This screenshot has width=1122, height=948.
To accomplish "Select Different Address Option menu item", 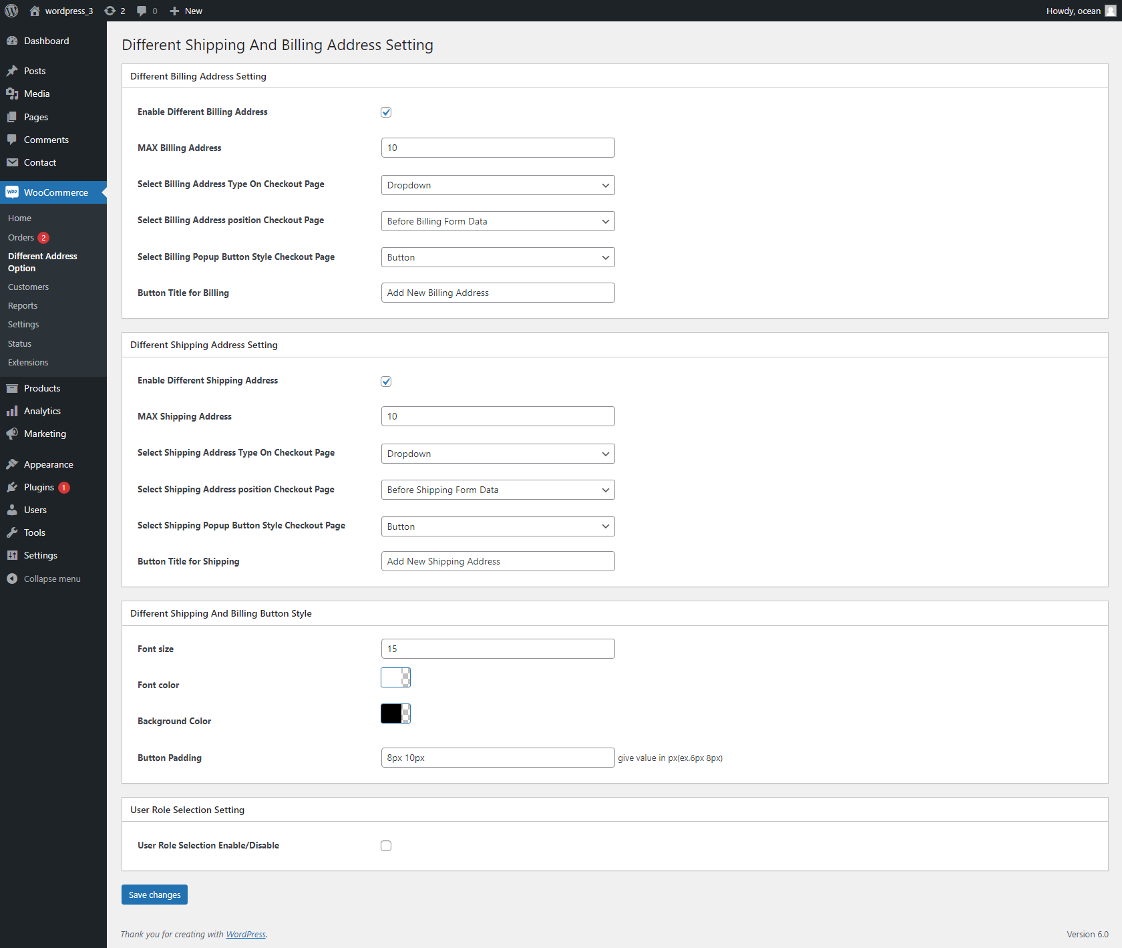I will (x=42, y=262).
